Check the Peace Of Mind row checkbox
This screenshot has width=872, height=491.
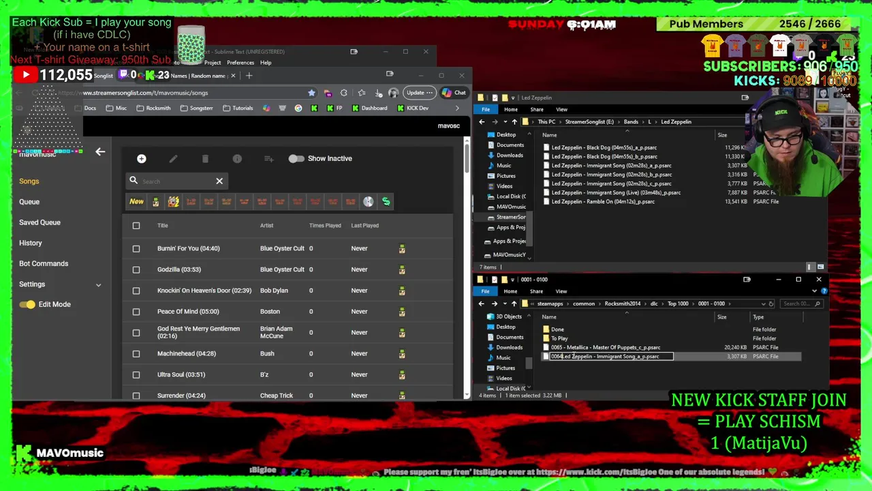pyautogui.click(x=136, y=312)
